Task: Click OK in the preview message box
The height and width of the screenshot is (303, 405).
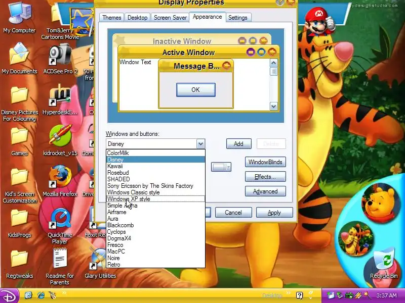Action: pos(195,90)
